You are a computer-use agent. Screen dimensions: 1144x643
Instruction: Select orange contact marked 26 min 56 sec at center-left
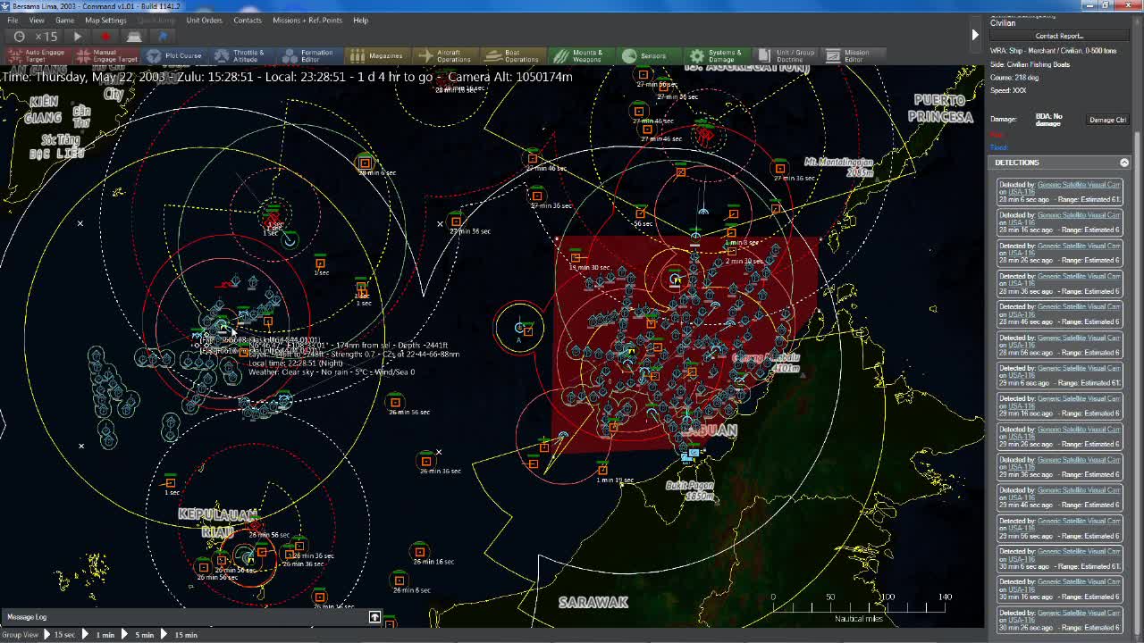[x=395, y=403]
